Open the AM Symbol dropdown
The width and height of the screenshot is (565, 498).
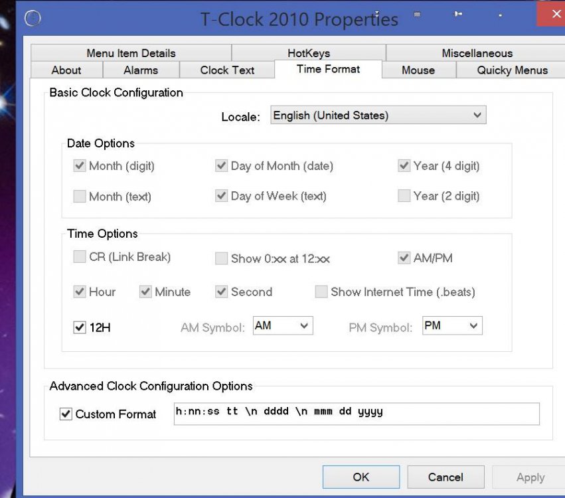[283, 326]
